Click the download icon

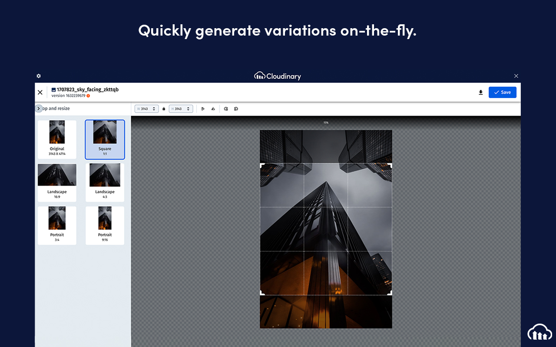click(x=481, y=92)
